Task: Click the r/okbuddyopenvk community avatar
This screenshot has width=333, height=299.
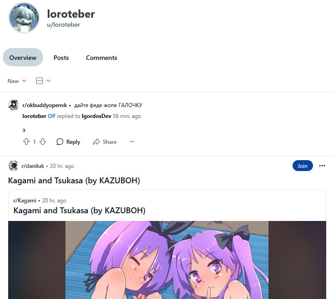Action: (x=14, y=105)
